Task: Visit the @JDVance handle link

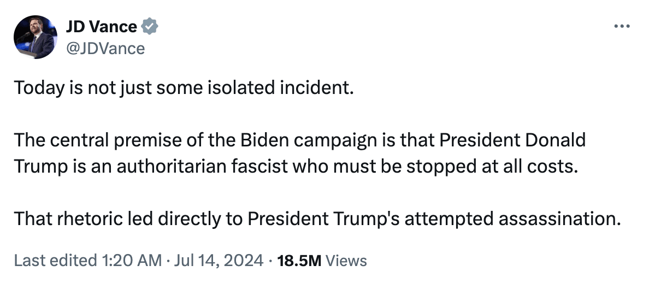Action: coord(105,49)
